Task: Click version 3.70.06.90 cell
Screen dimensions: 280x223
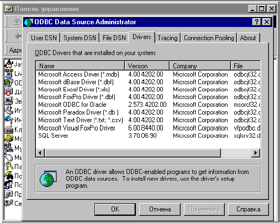Action: 142,135
